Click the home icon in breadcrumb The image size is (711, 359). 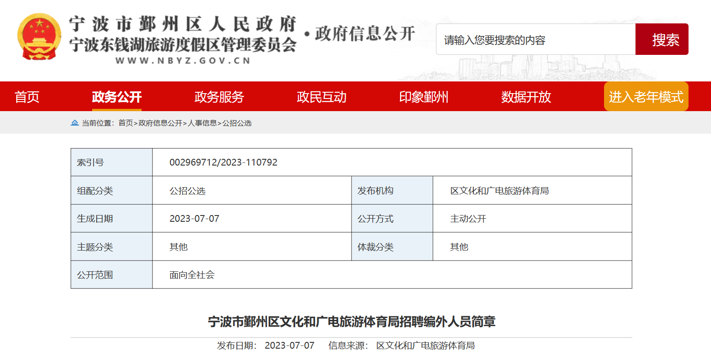(x=75, y=123)
